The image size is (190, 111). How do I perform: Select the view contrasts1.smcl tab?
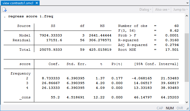click(20, 3)
